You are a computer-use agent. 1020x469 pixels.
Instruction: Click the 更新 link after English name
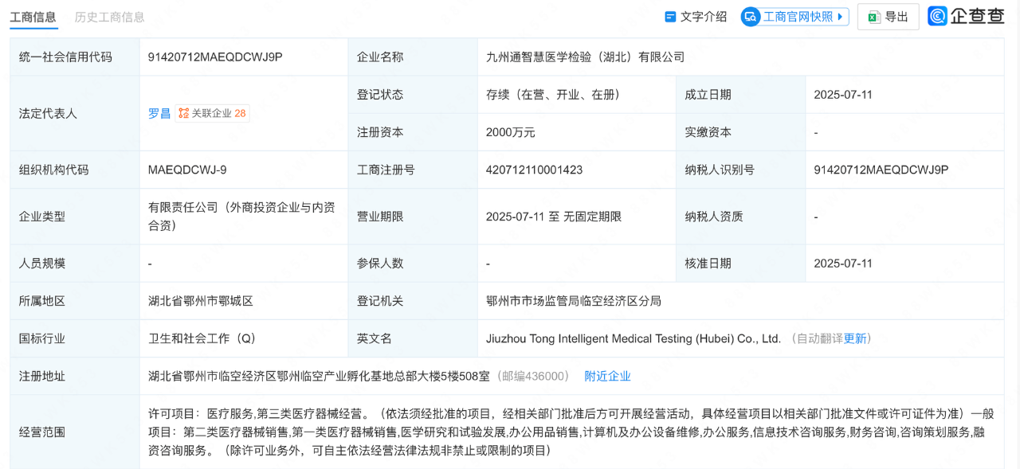(855, 338)
